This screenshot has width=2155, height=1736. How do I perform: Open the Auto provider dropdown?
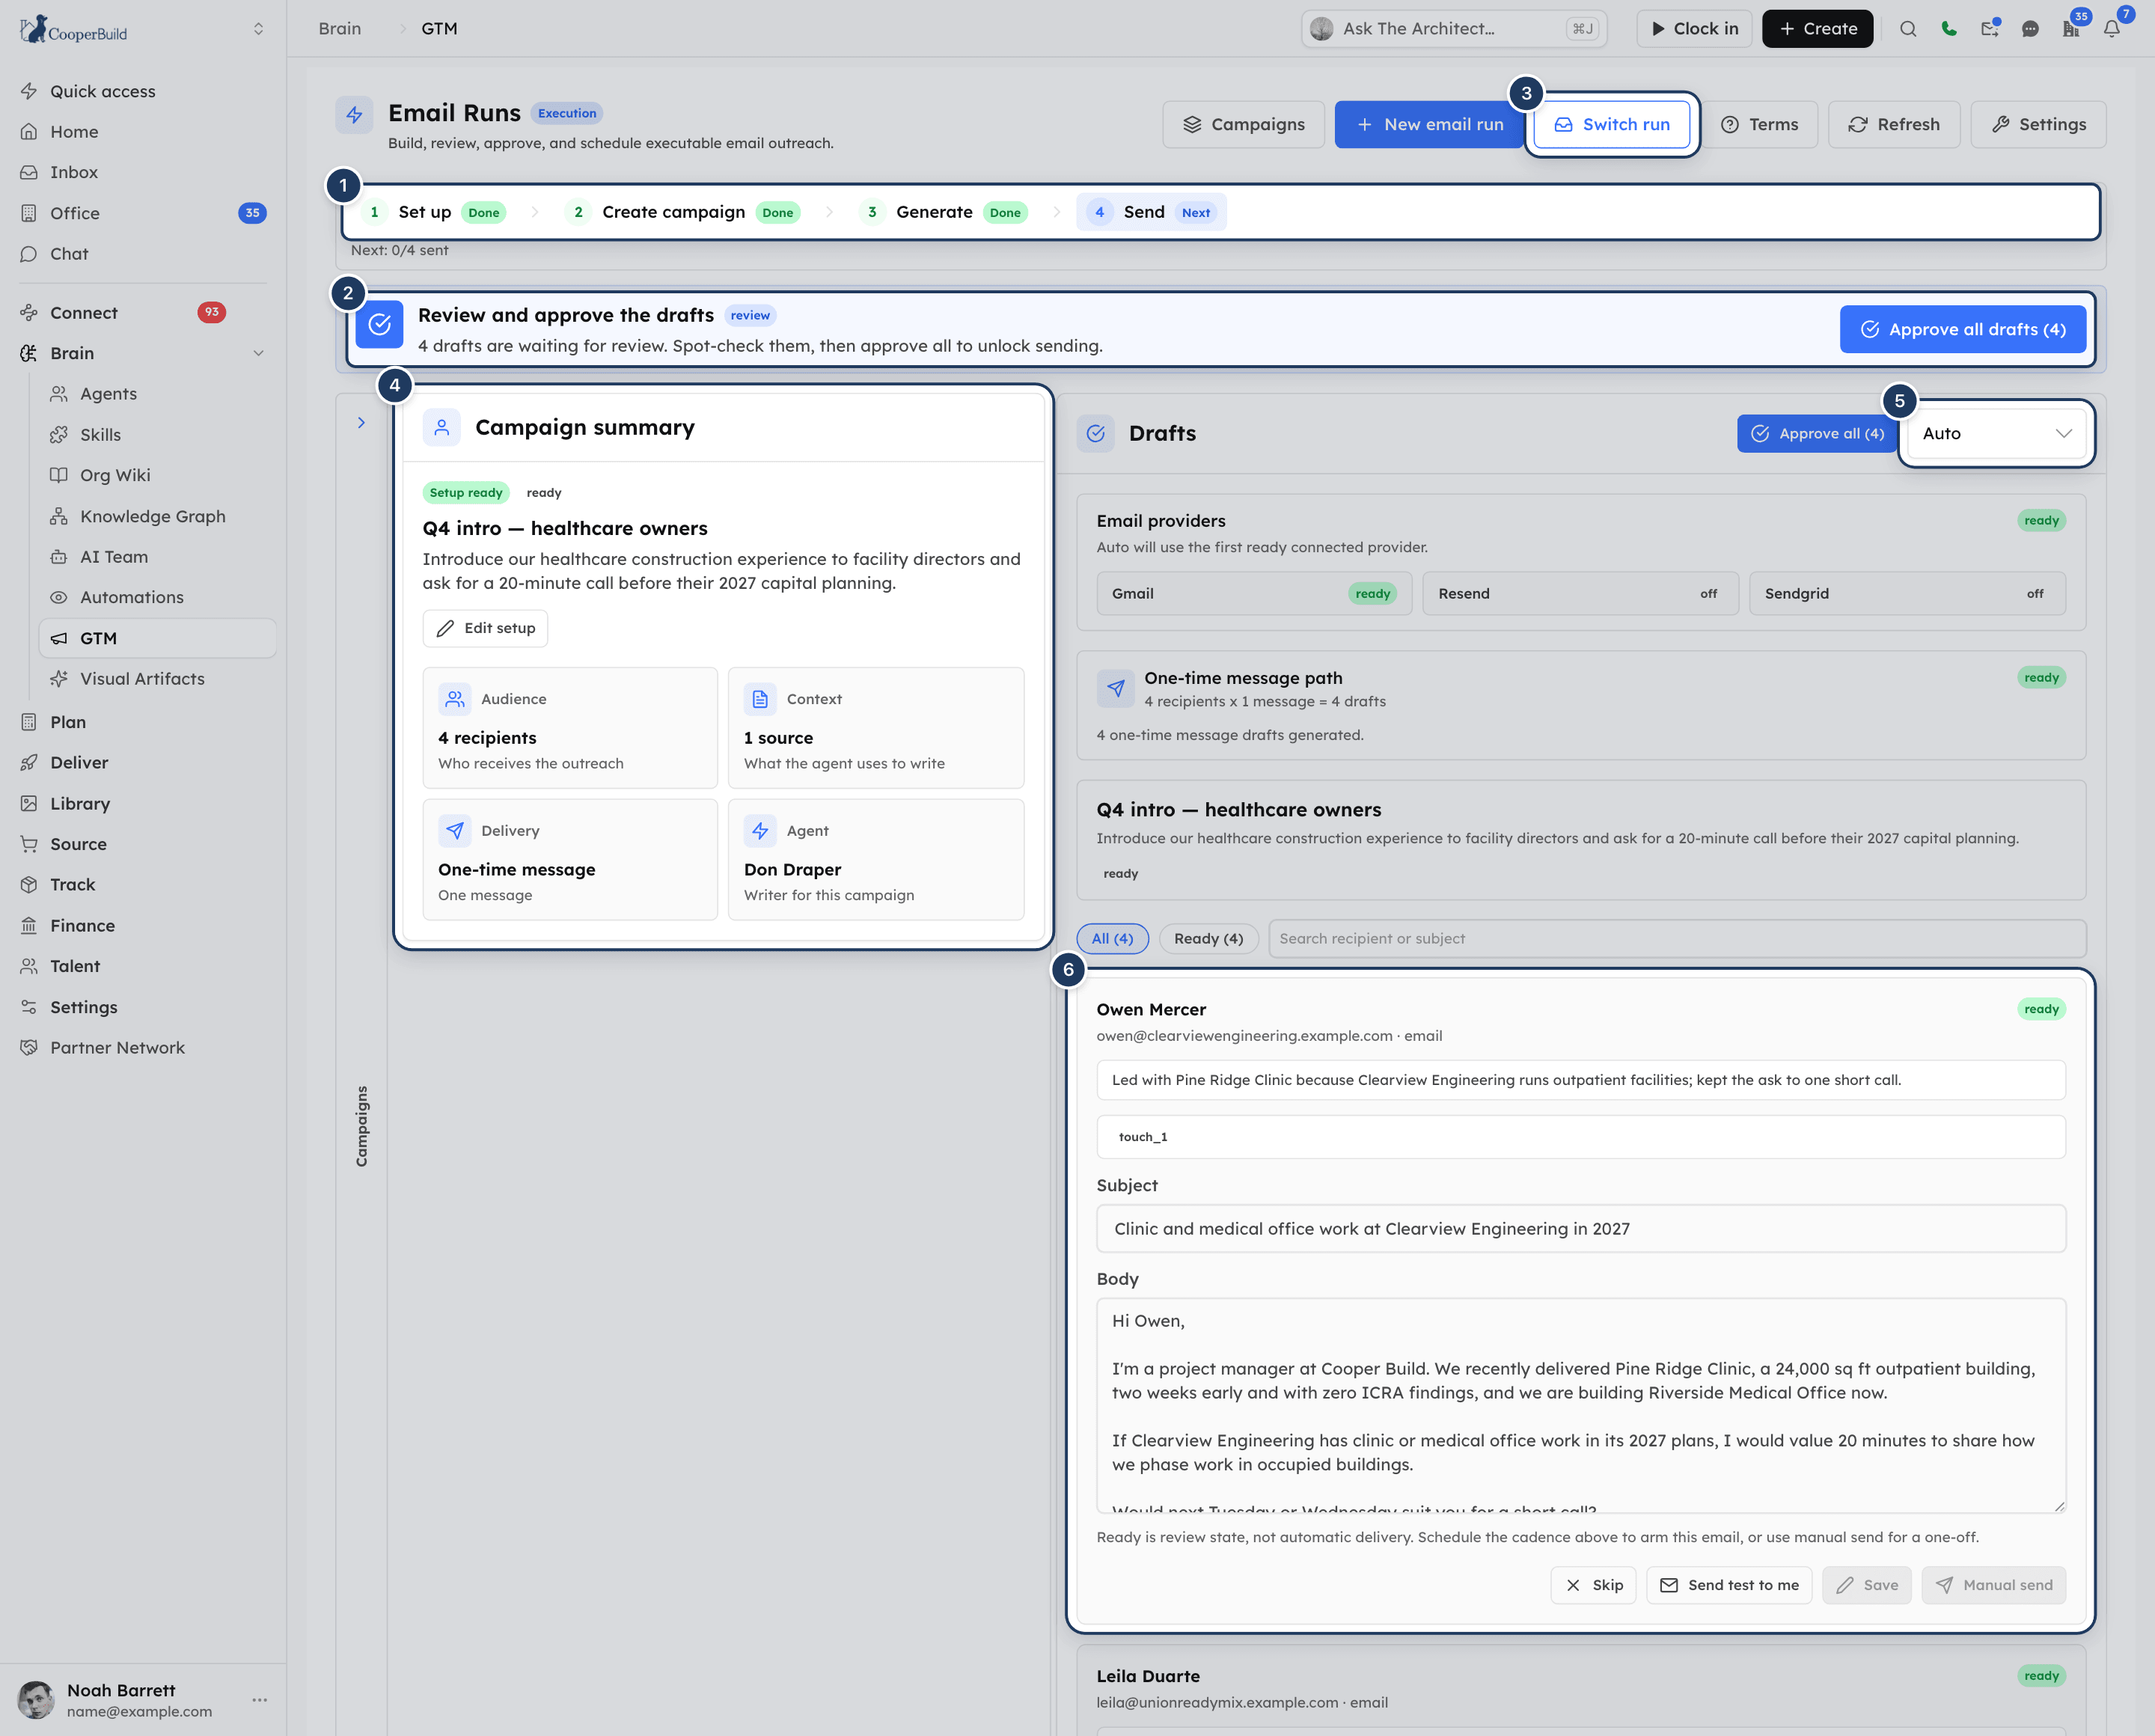tap(1996, 433)
